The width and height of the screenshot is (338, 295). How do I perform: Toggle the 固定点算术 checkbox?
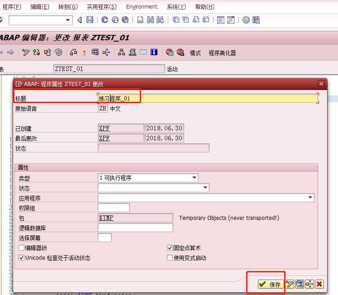tap(170, 248)
